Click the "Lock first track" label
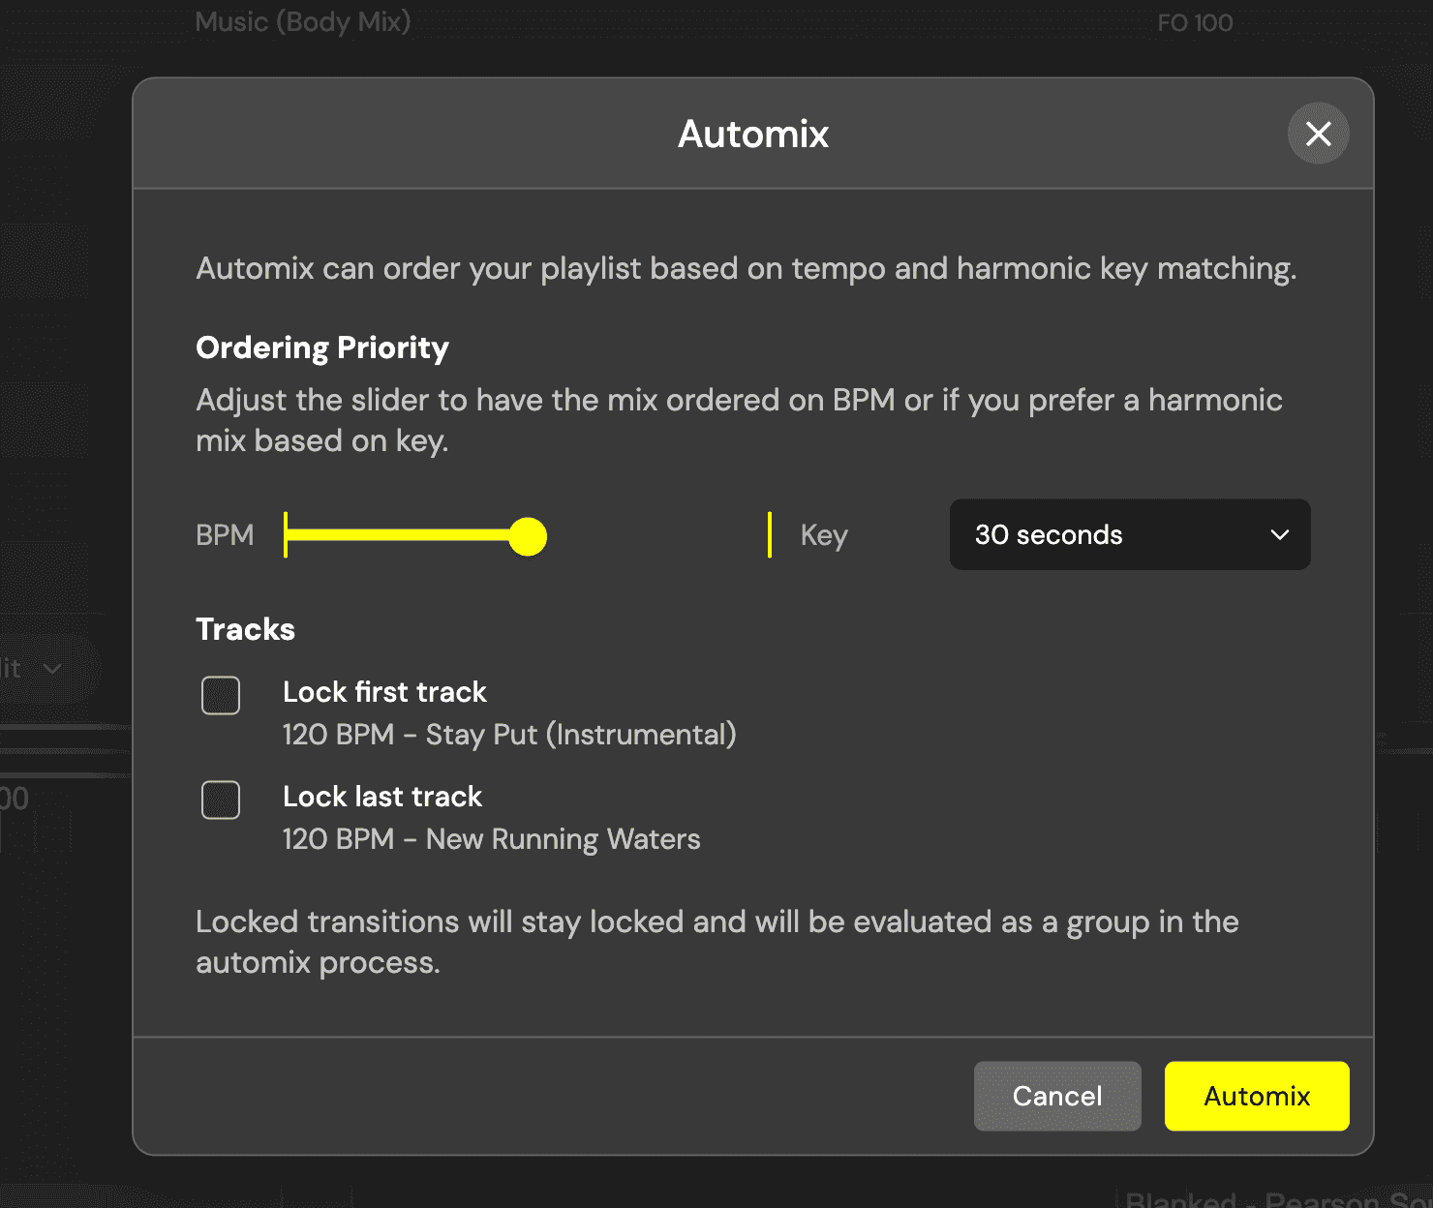Image resolution: width=1433 pixels, height=1208 pixels. (x=384, y=692)
